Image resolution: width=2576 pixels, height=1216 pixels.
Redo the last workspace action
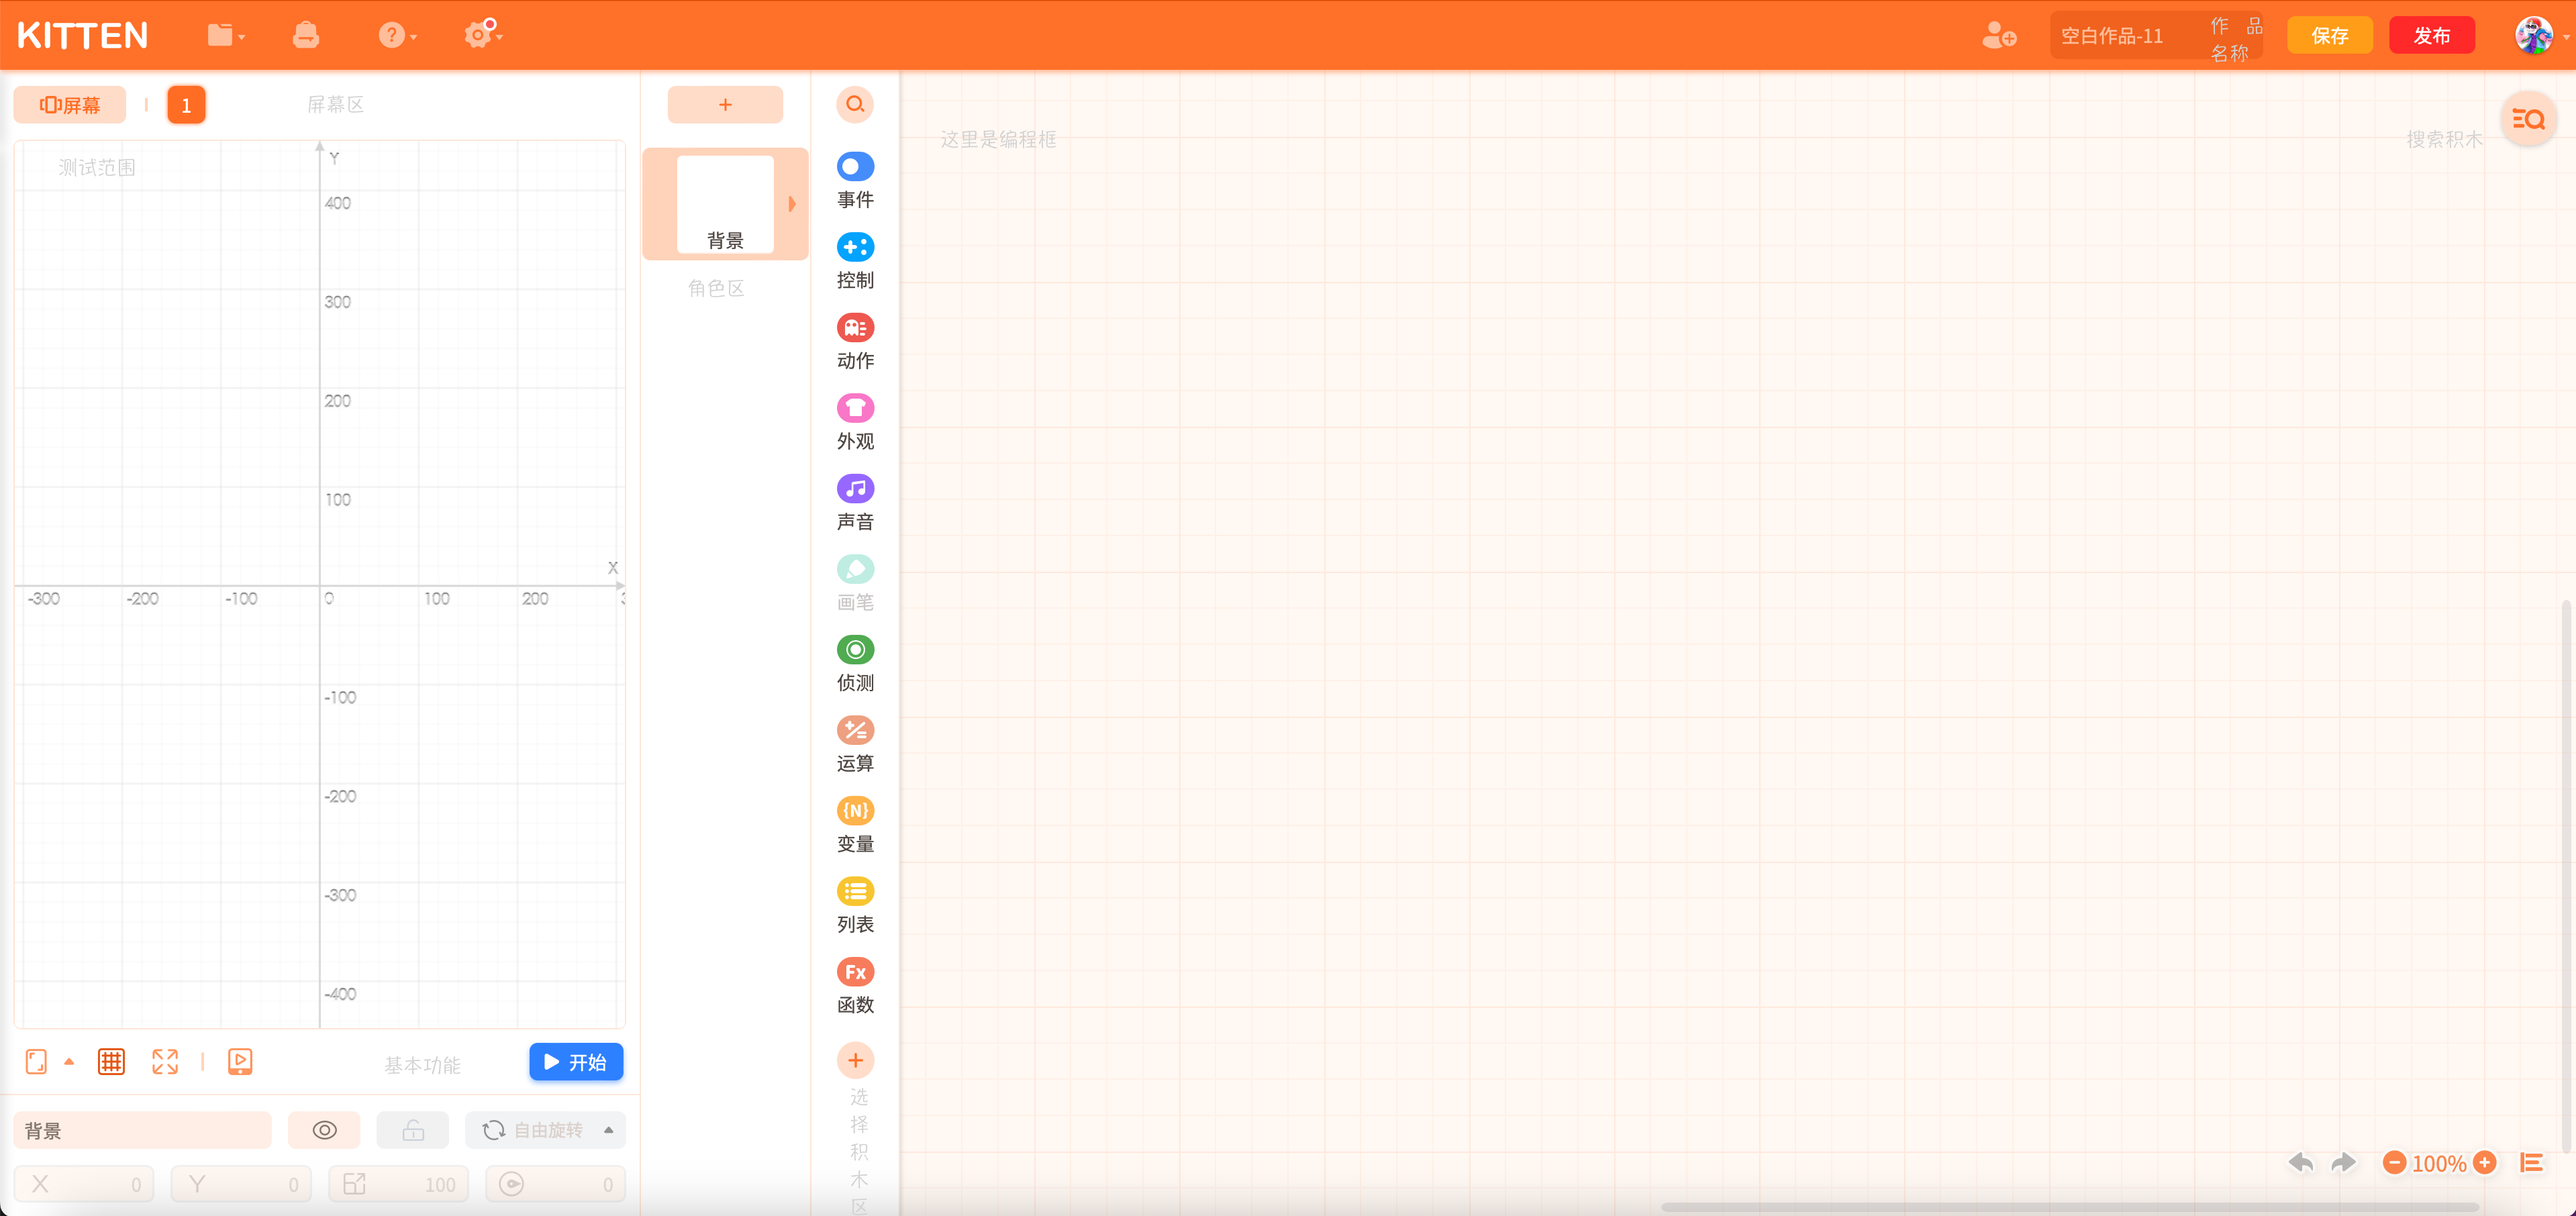coord(2343,1163)
